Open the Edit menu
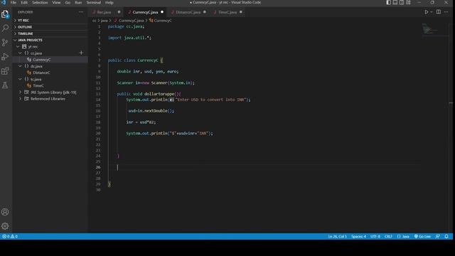 point(24,2)
